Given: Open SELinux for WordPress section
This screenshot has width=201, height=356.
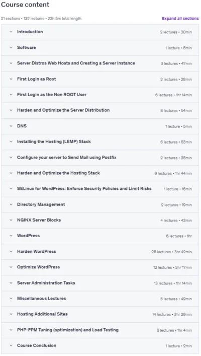Looking at the screenshot, I should pyautogui.click(x=100, y=189).
